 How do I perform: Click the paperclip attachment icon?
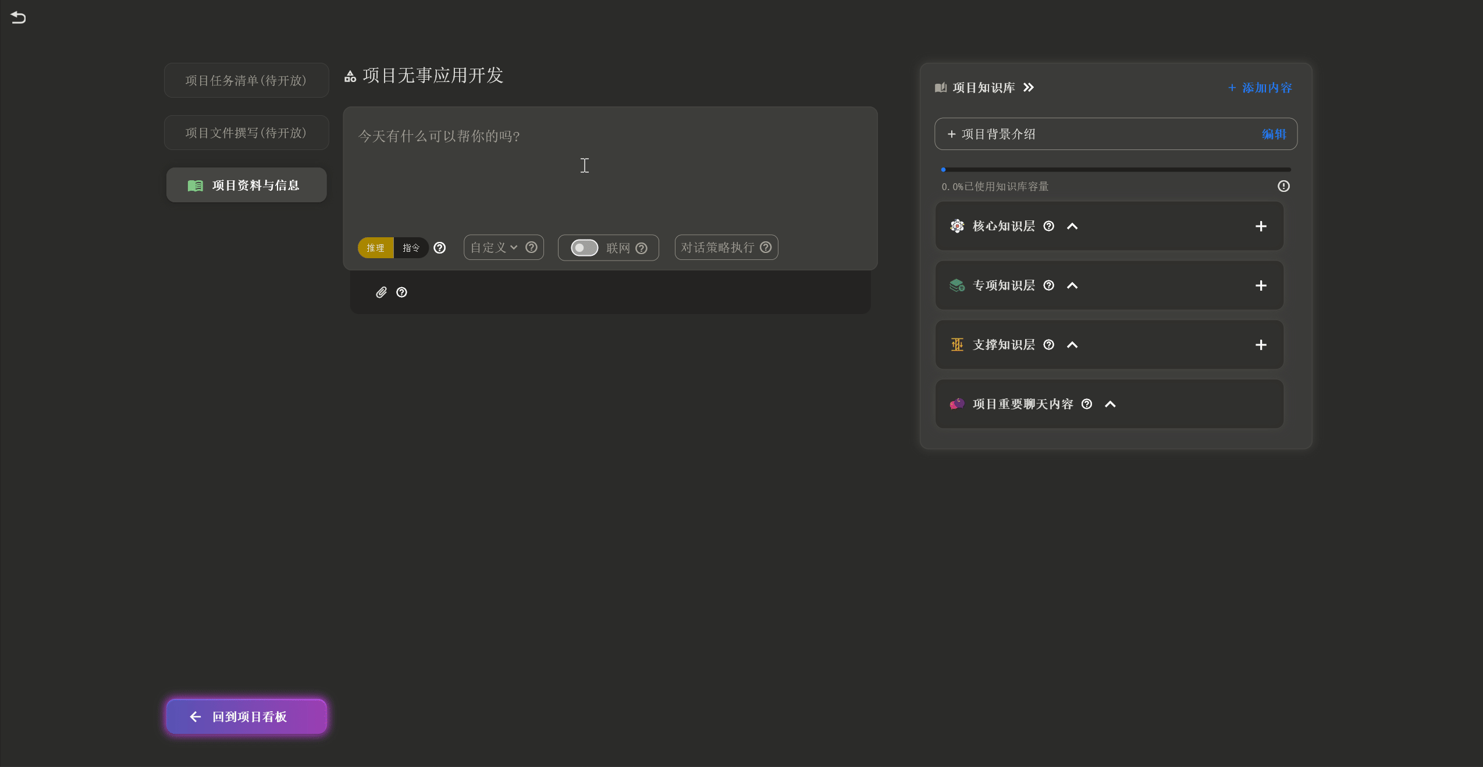[381, 292]
